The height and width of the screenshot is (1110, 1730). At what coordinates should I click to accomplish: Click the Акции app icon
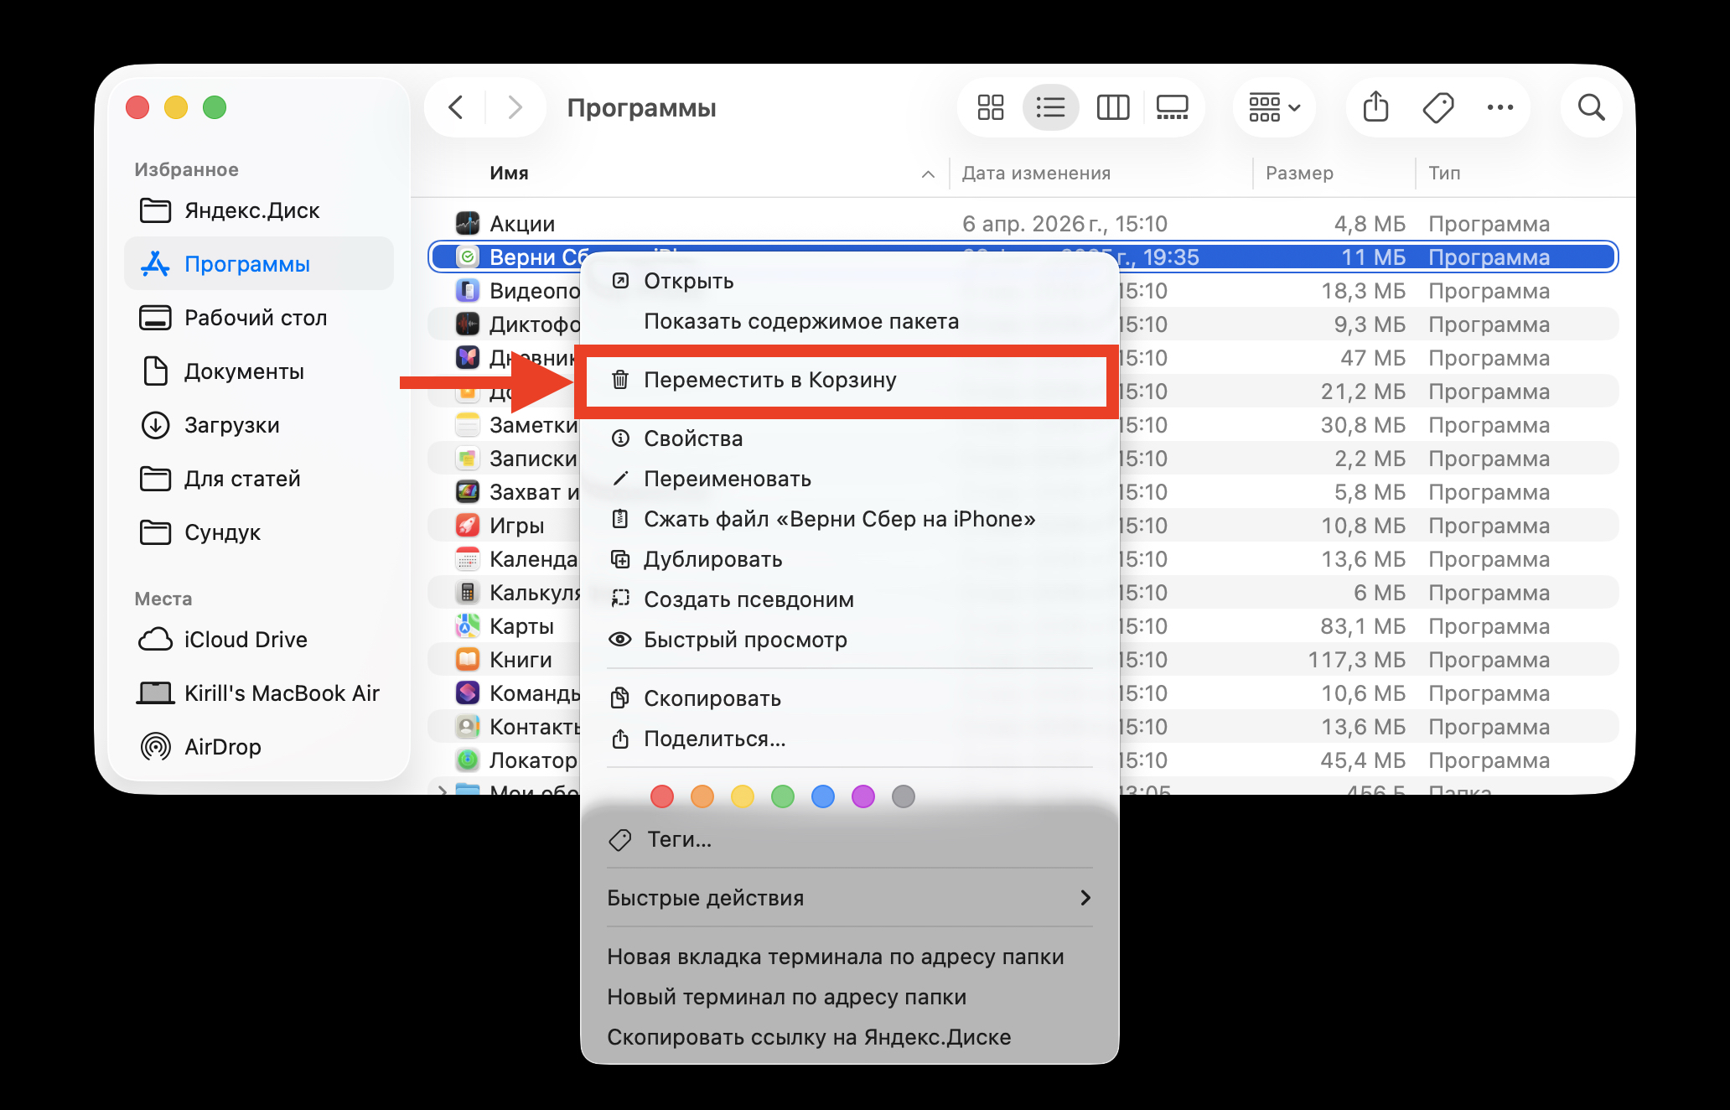click(x=468, y=223)
